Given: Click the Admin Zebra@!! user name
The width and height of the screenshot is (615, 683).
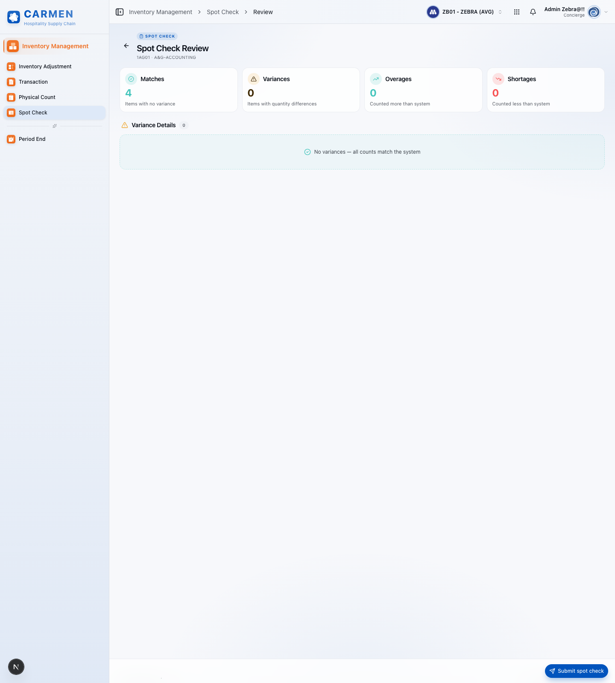Looking at the screenshot, I should [564, 9].
